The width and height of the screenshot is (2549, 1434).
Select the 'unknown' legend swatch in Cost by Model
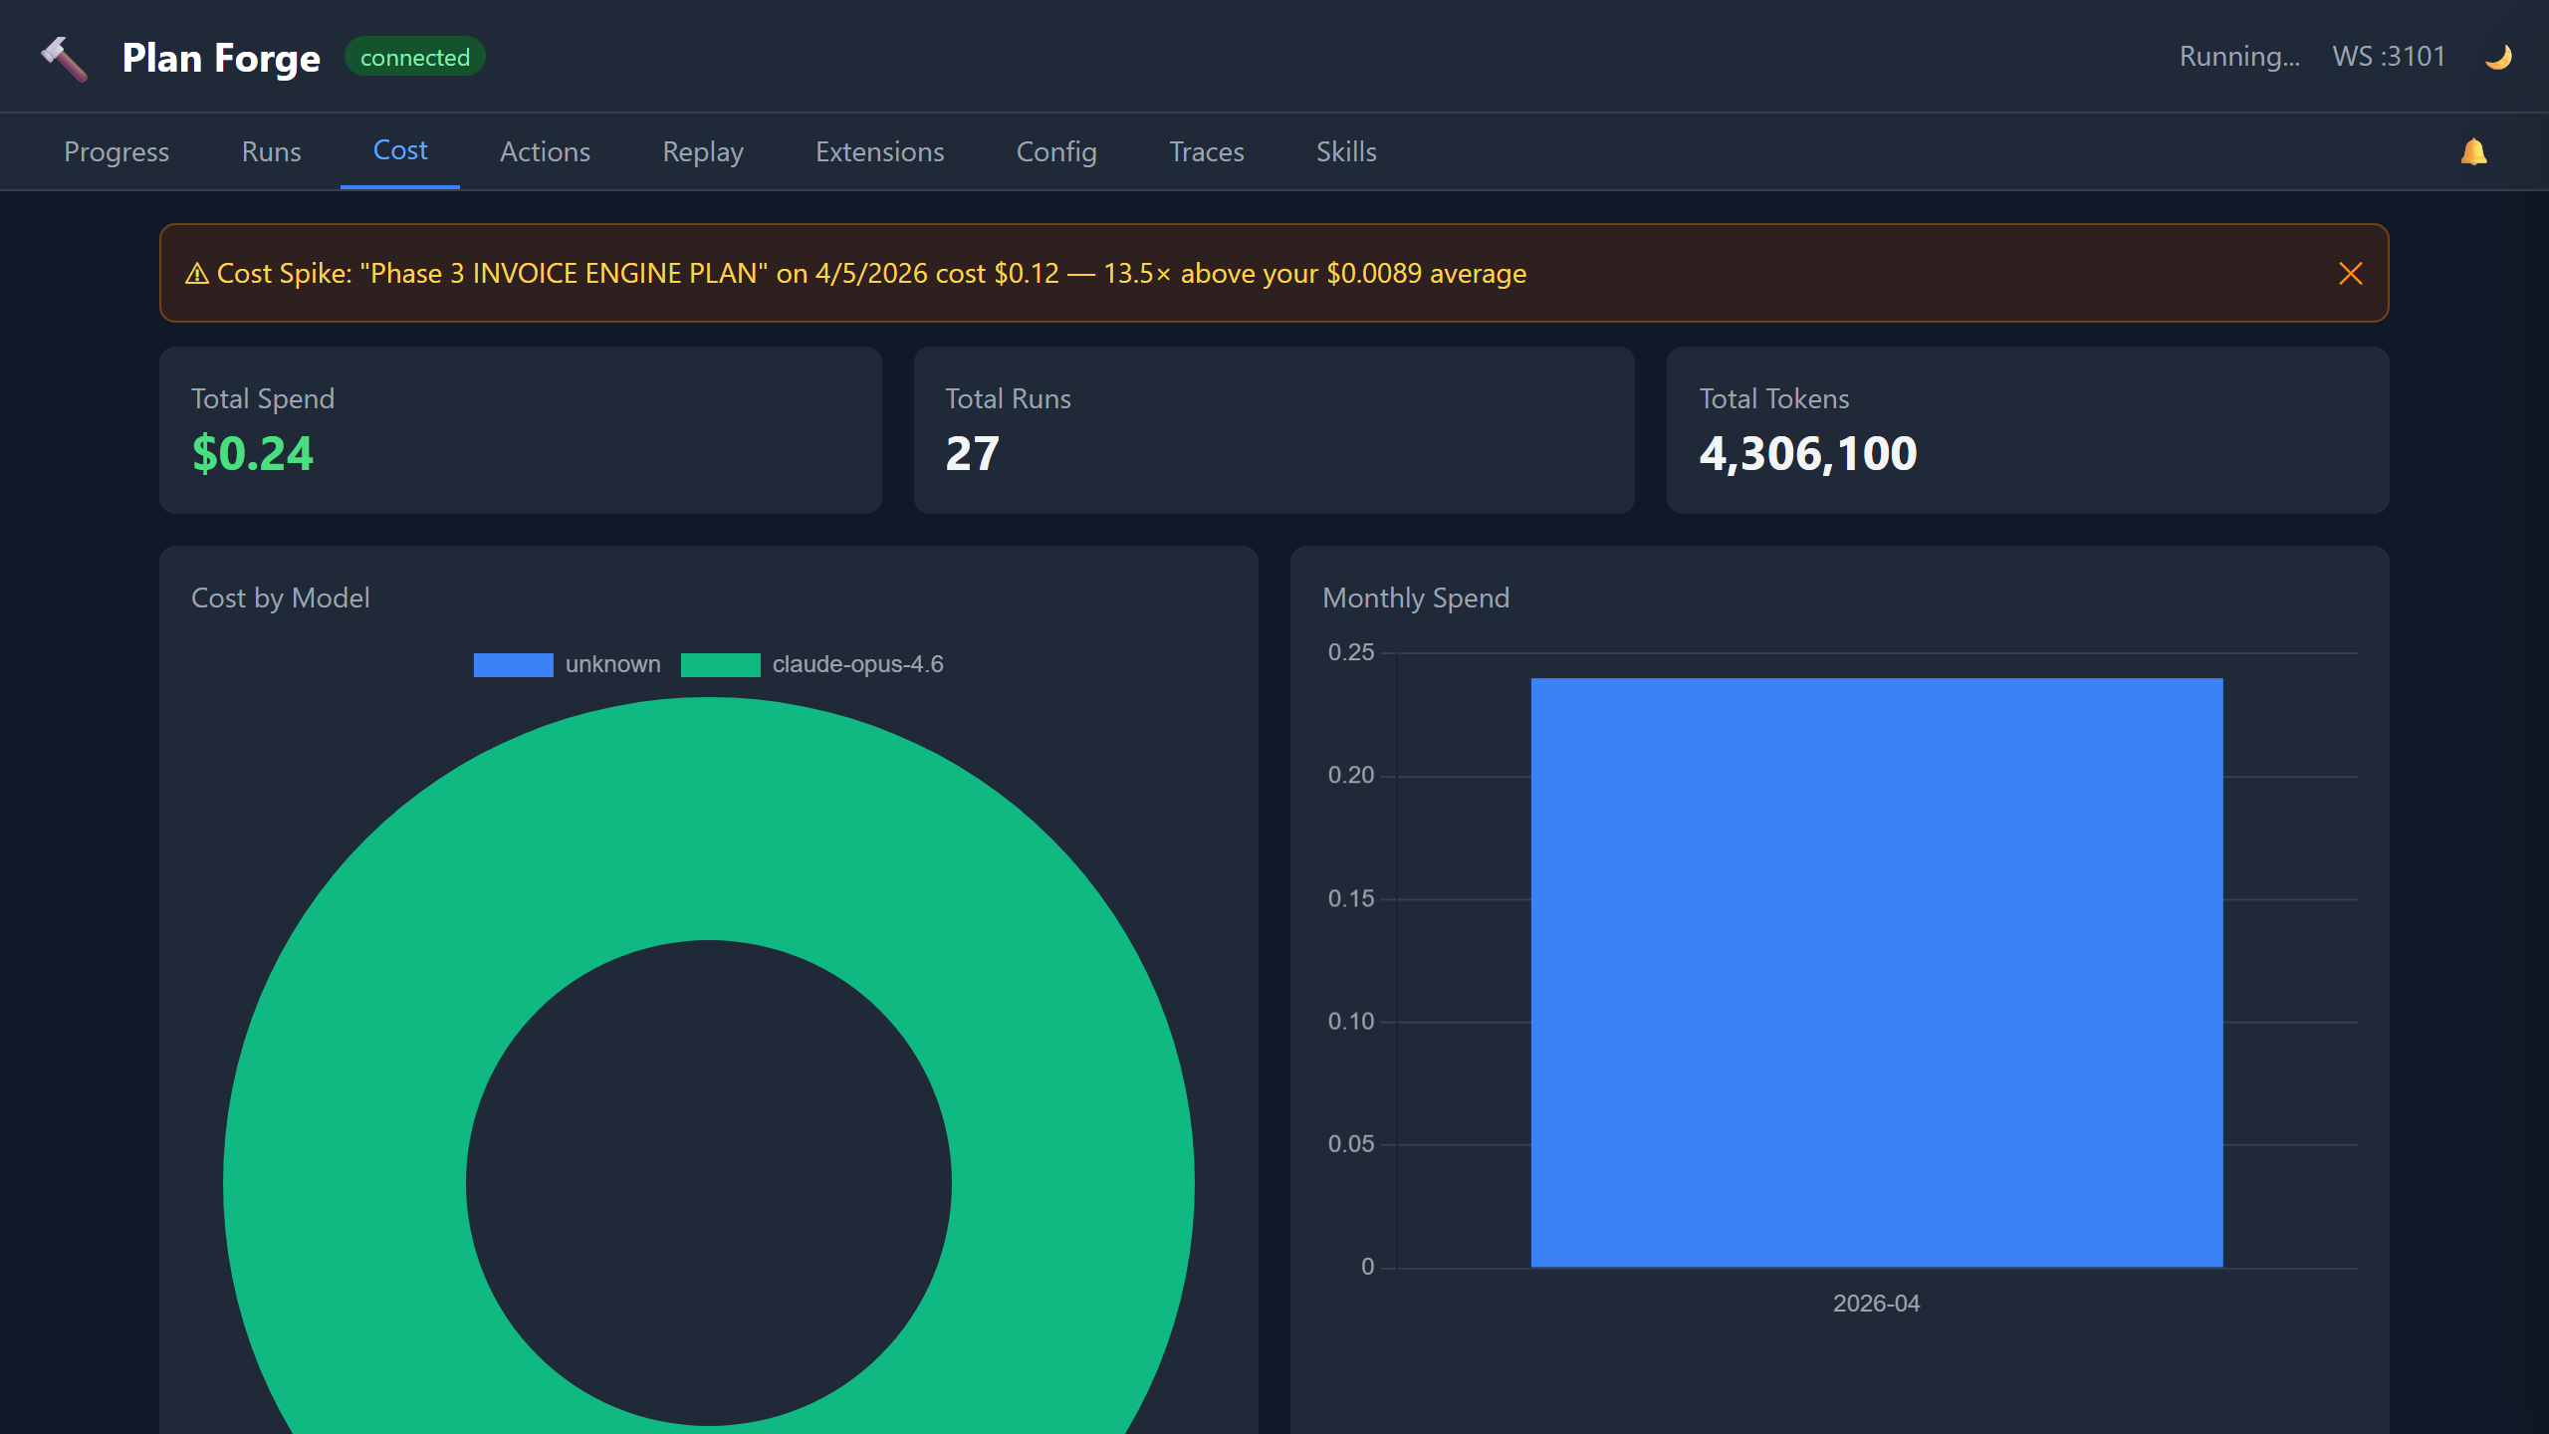point(513,664)
